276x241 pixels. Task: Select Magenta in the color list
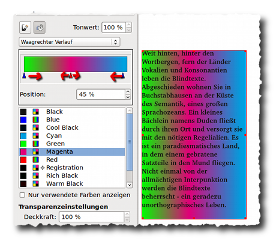point(72,151)
